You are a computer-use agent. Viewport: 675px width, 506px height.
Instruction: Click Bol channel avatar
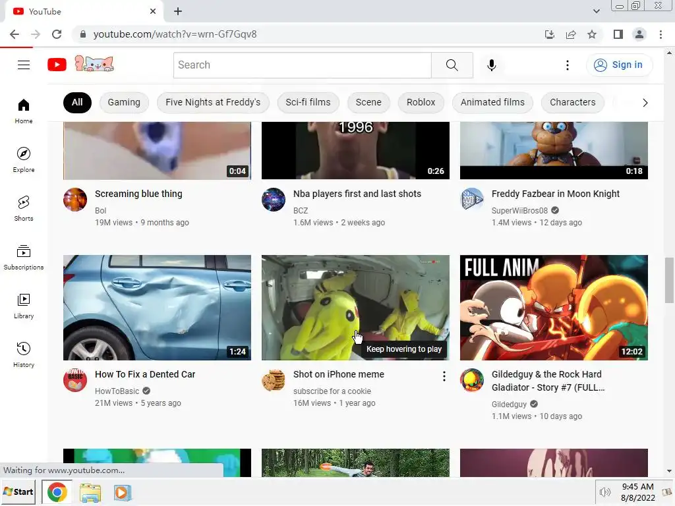75,200
